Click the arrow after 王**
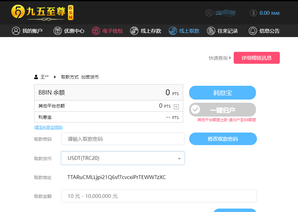Image resolution: width=298 pixels, height=212 pixels. (55, 77)
